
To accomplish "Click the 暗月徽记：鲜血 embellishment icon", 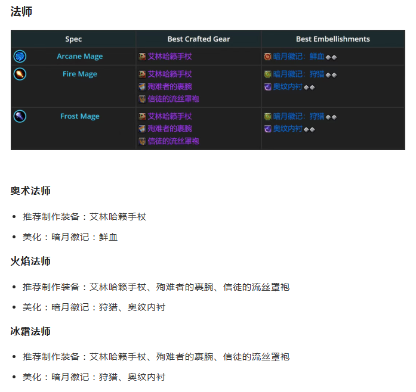I will [268, 57].
